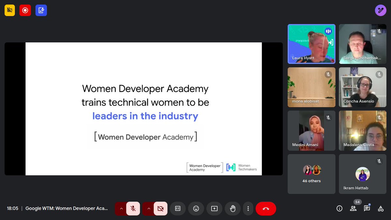Image resolution: width=391 pixels, height=220 pixels.
Task: Click the "leaders in the industry" slide text
Action: [145, 116]
